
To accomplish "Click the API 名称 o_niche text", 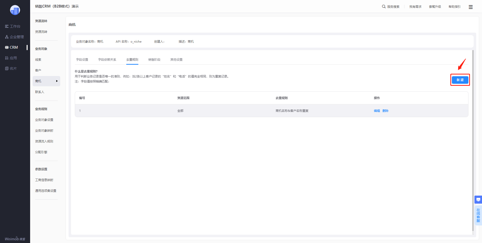I will [129, 42].
